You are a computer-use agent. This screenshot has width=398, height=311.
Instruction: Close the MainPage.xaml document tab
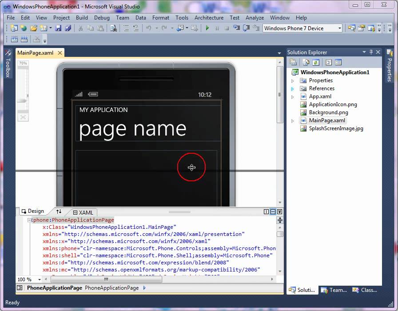tap(60, 53)
